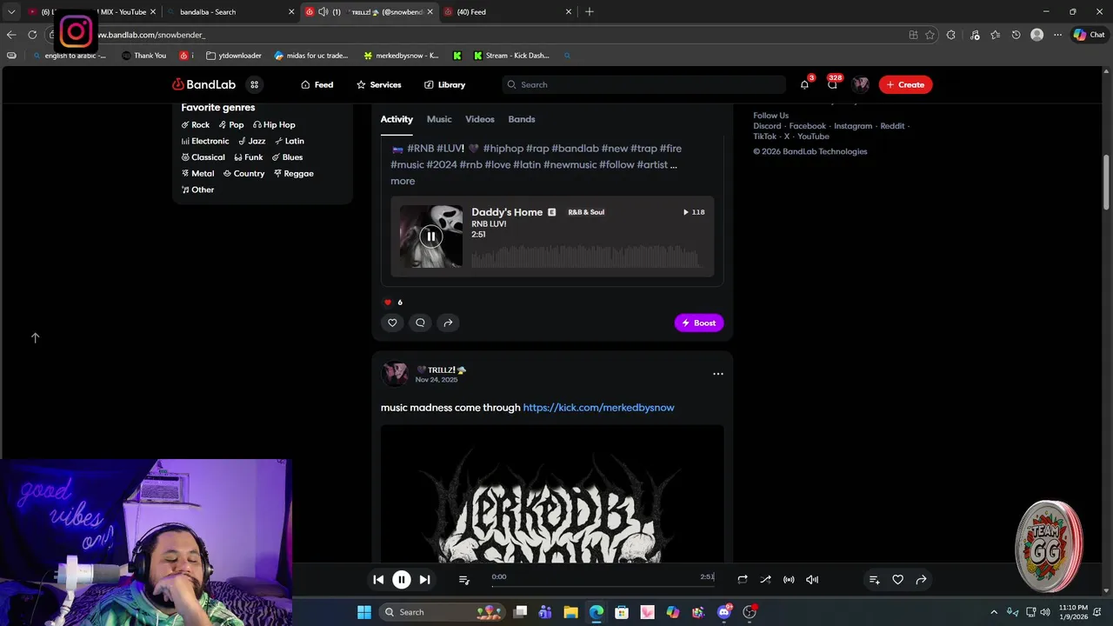Switch to the Videos tab
The height and width of the screenshot is (626, 1113).
[x=480, y=119]
